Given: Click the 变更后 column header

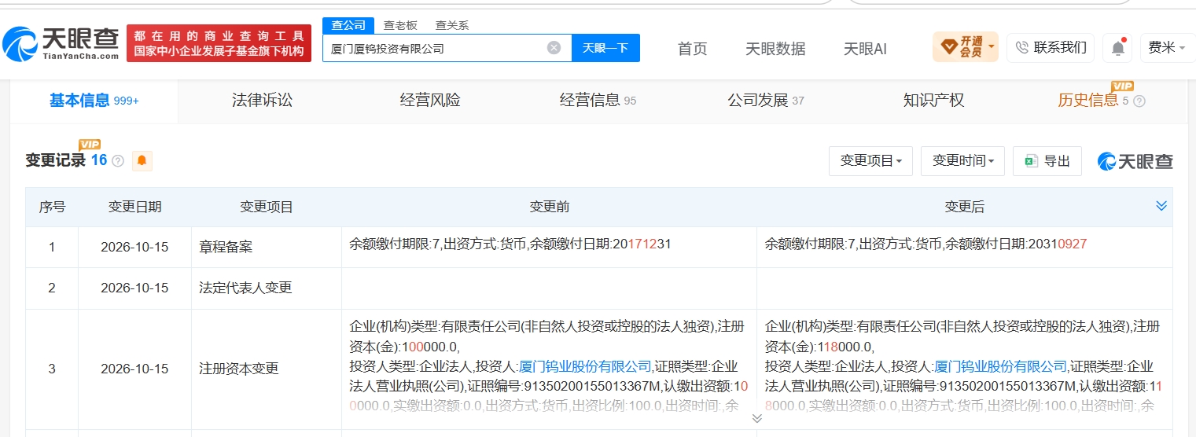Looking at the screenshot, I should pyautogui.click(x=964, y=207).
